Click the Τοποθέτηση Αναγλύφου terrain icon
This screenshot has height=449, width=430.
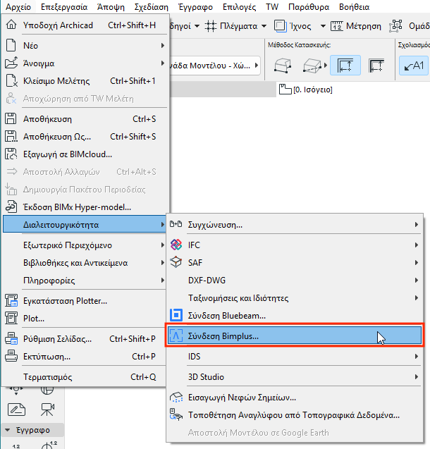click(176, 414)
